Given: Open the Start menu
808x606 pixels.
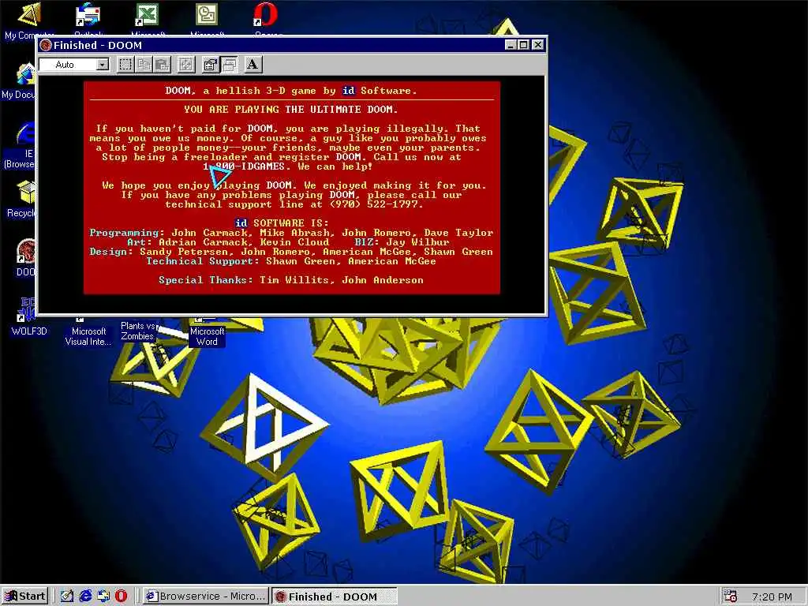Looking at the screenshot, I should click(x=24, y=597).
